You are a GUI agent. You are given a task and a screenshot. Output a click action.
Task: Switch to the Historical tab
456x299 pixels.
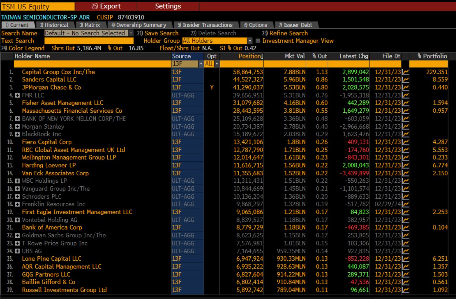click(x=55, y=25)
